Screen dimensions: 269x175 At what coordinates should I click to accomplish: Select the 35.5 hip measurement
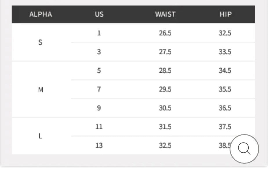point(225,89)
